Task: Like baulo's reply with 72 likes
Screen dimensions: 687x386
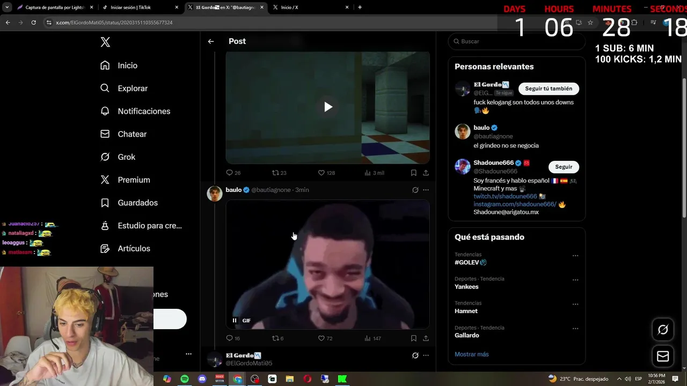Action: point(325,338)
